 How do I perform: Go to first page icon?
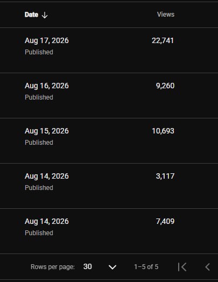tap(182, 267)
